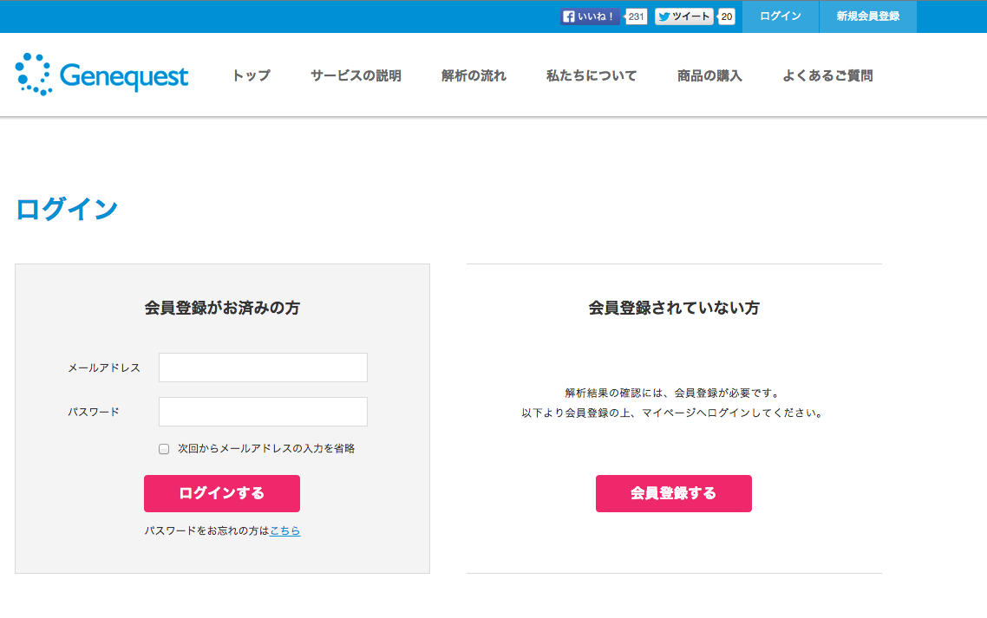Click the Genequest logo
This screenshot has height=618, width=987.
pyautogui.click(x=101, y=75)
